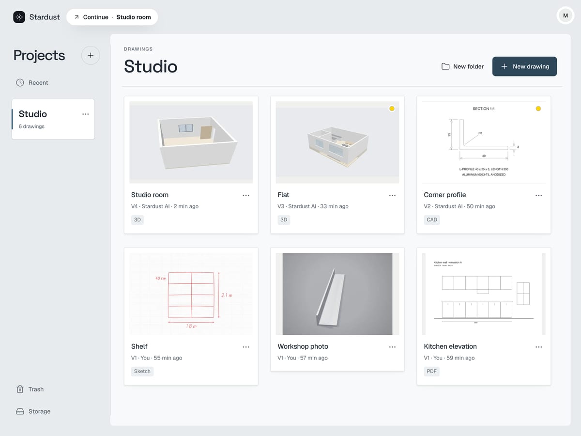Open the user avatar M menu

(565, 16)
